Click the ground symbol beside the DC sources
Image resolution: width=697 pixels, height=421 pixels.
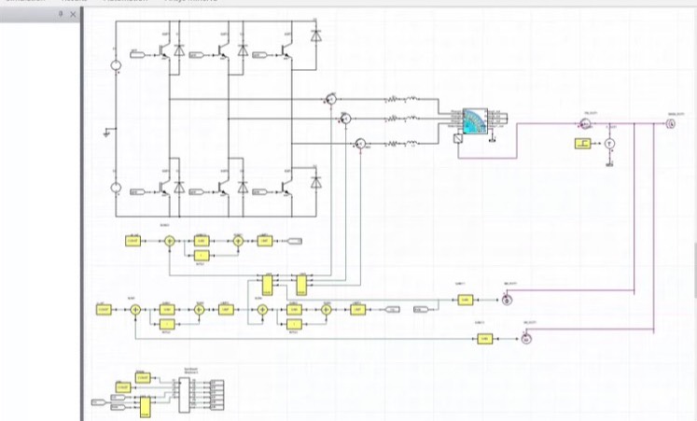click(105, 133)
